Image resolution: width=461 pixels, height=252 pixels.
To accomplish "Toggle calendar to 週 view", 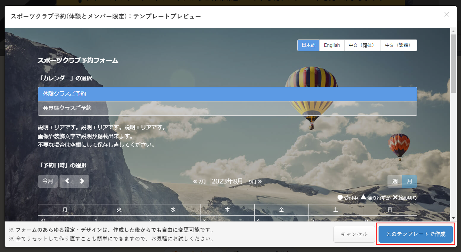I will coord(395,181).
